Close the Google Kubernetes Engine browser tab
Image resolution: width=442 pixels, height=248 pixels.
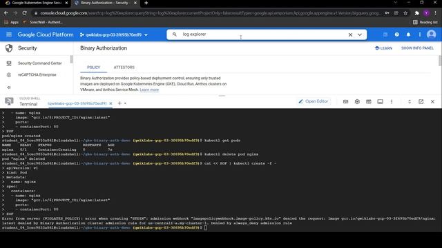[66, 3]
